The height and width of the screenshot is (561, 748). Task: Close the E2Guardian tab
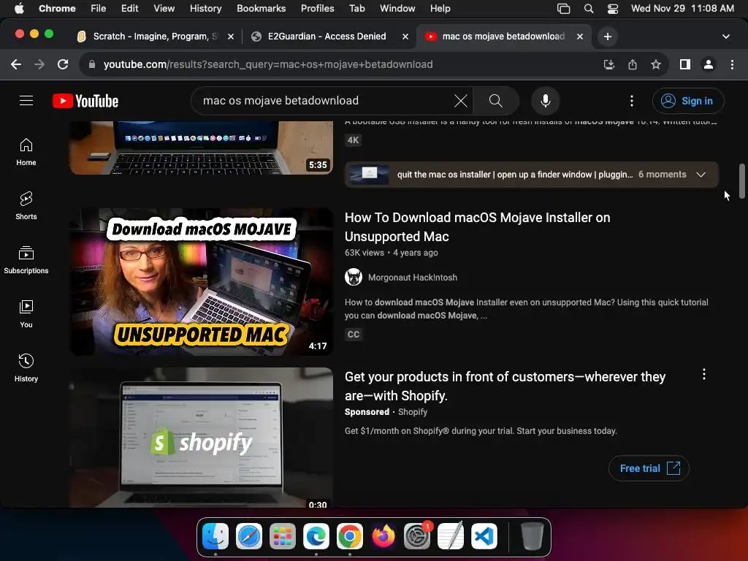(x=405, y=37)
